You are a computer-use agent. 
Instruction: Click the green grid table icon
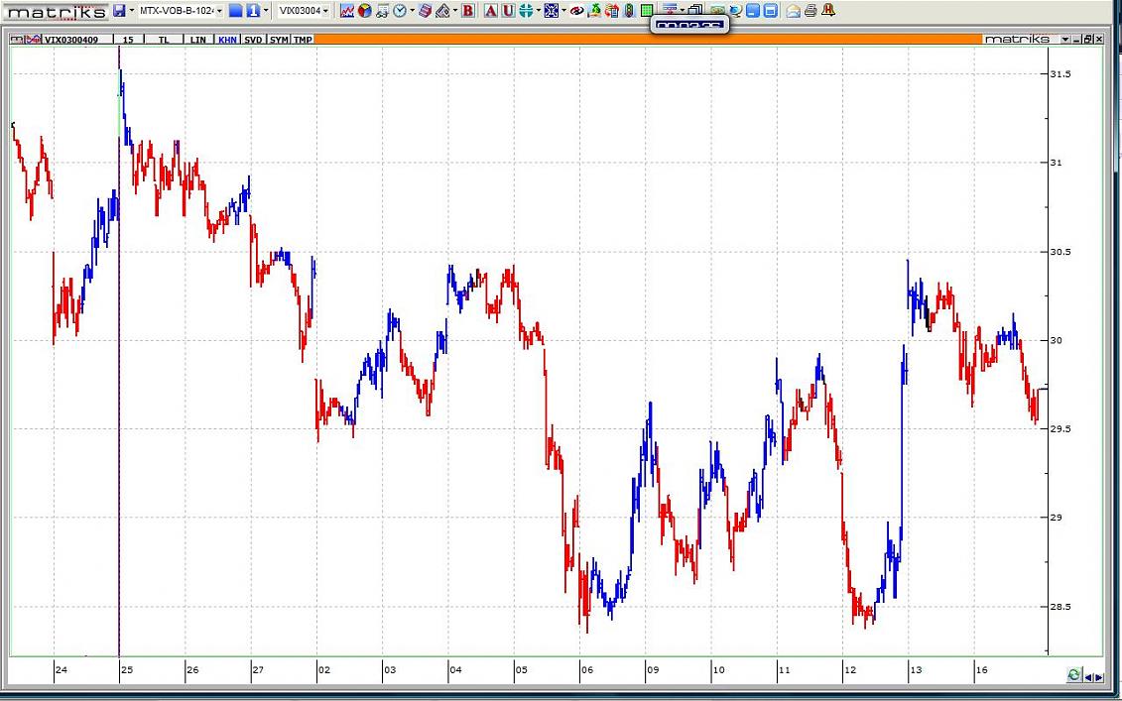[x=647, y=11]
